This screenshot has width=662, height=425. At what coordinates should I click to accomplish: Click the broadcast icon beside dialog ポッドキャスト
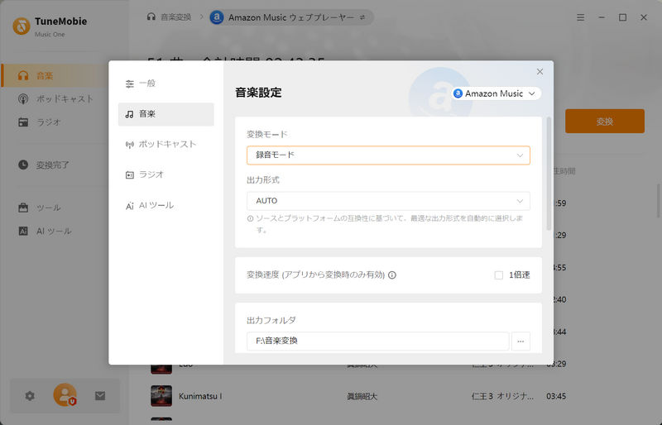(x=130, y=145)
